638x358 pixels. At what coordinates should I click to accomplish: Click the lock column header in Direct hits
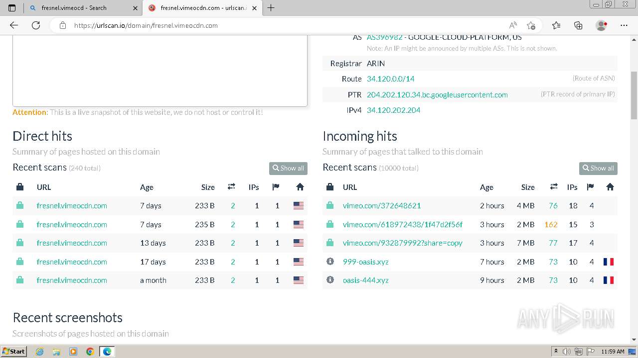pos(20,187)
